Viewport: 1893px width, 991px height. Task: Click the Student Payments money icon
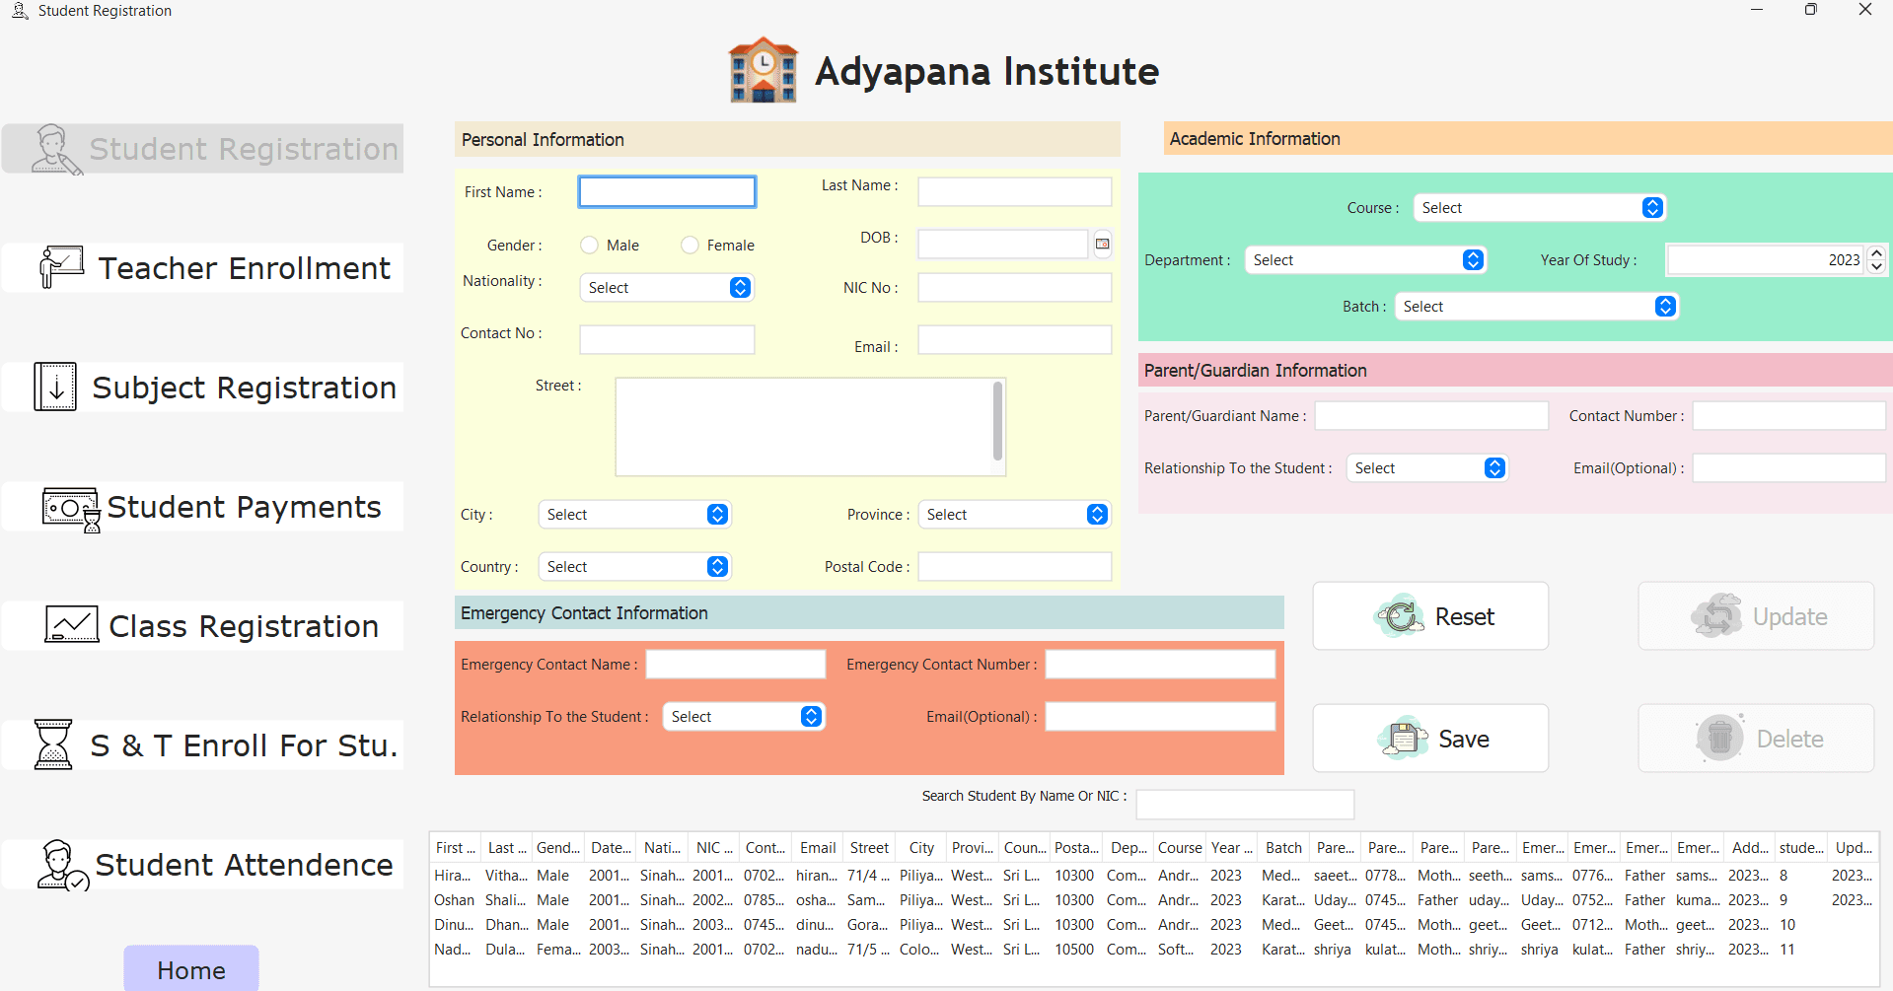coord(71,509)
